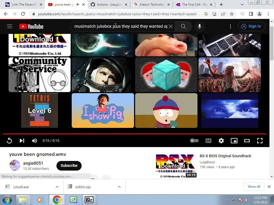Bookmark this page with star icon
This screenshot has width=274, height=205.
pos(232,14)
